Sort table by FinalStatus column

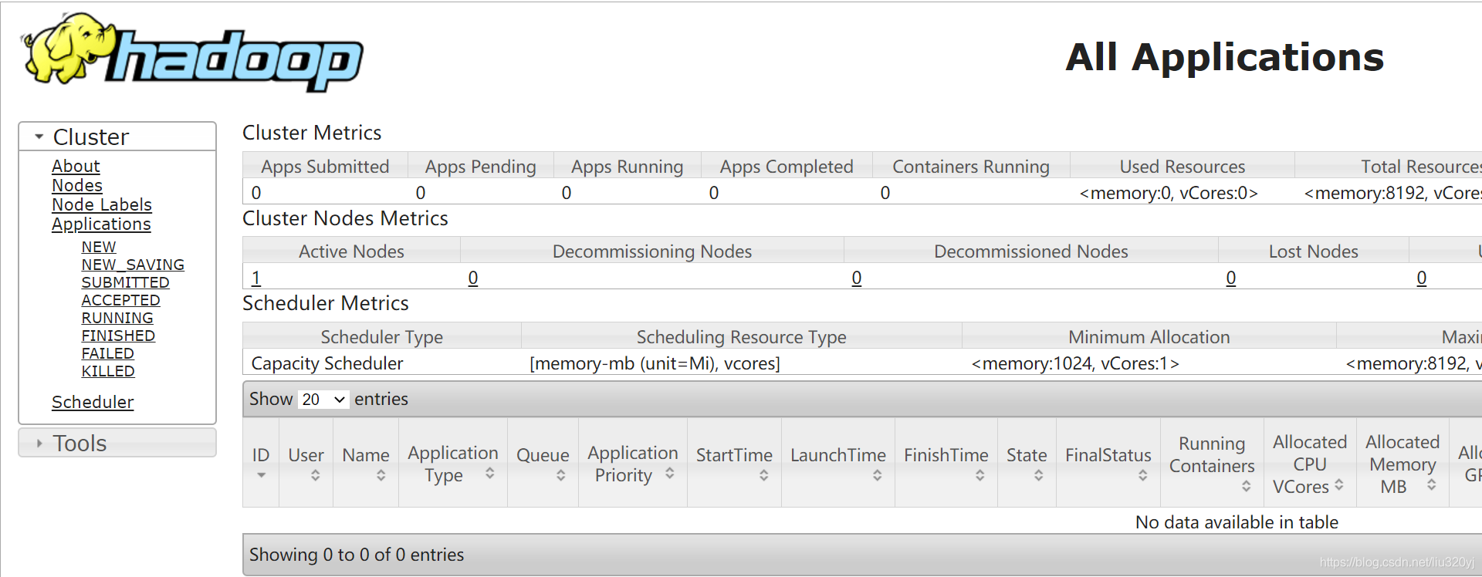[x=1108, y=462]
